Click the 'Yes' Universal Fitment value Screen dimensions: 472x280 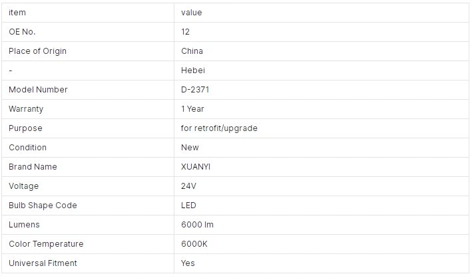tap(188, 263)
